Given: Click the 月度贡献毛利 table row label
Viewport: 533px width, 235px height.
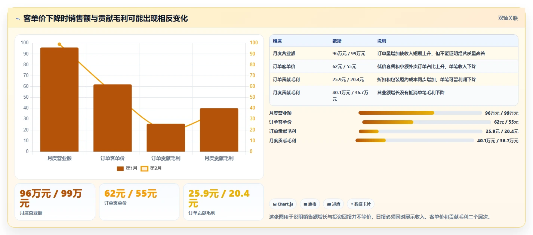Looking at the screenshot, I should [286, 93].
